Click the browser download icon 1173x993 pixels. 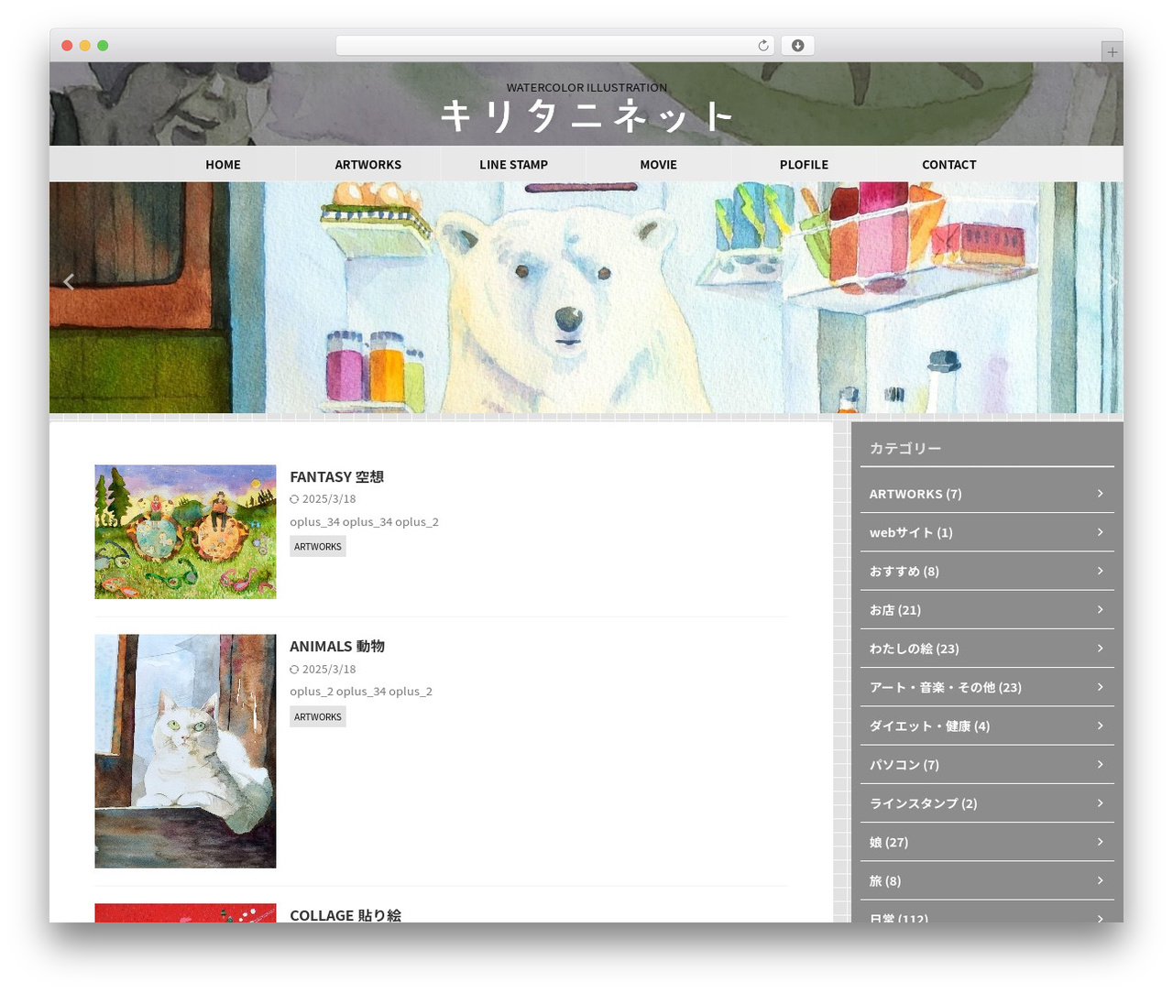(x=797, y=46)
